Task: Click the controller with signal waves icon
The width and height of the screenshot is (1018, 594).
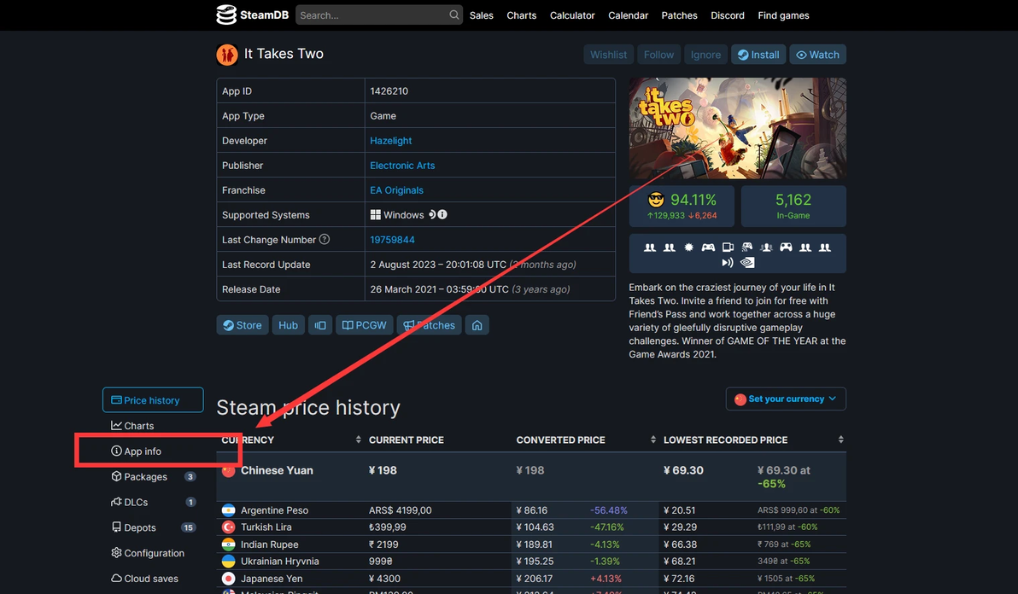Action: click(x=747, y=247)
